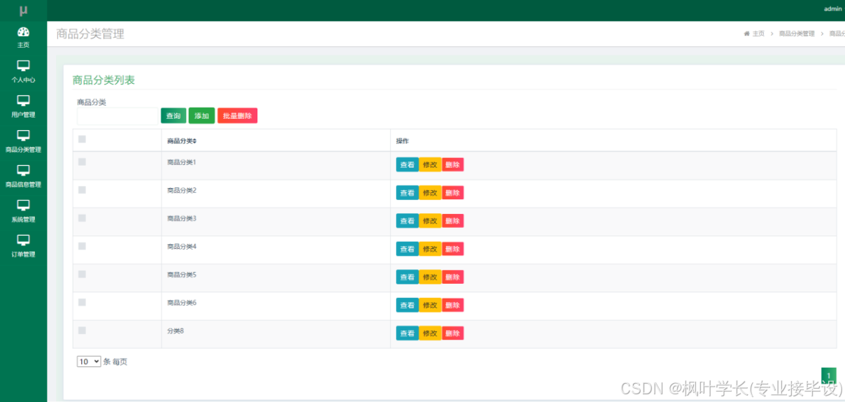Click 修改 for 商品分类5

coord(429,278)
